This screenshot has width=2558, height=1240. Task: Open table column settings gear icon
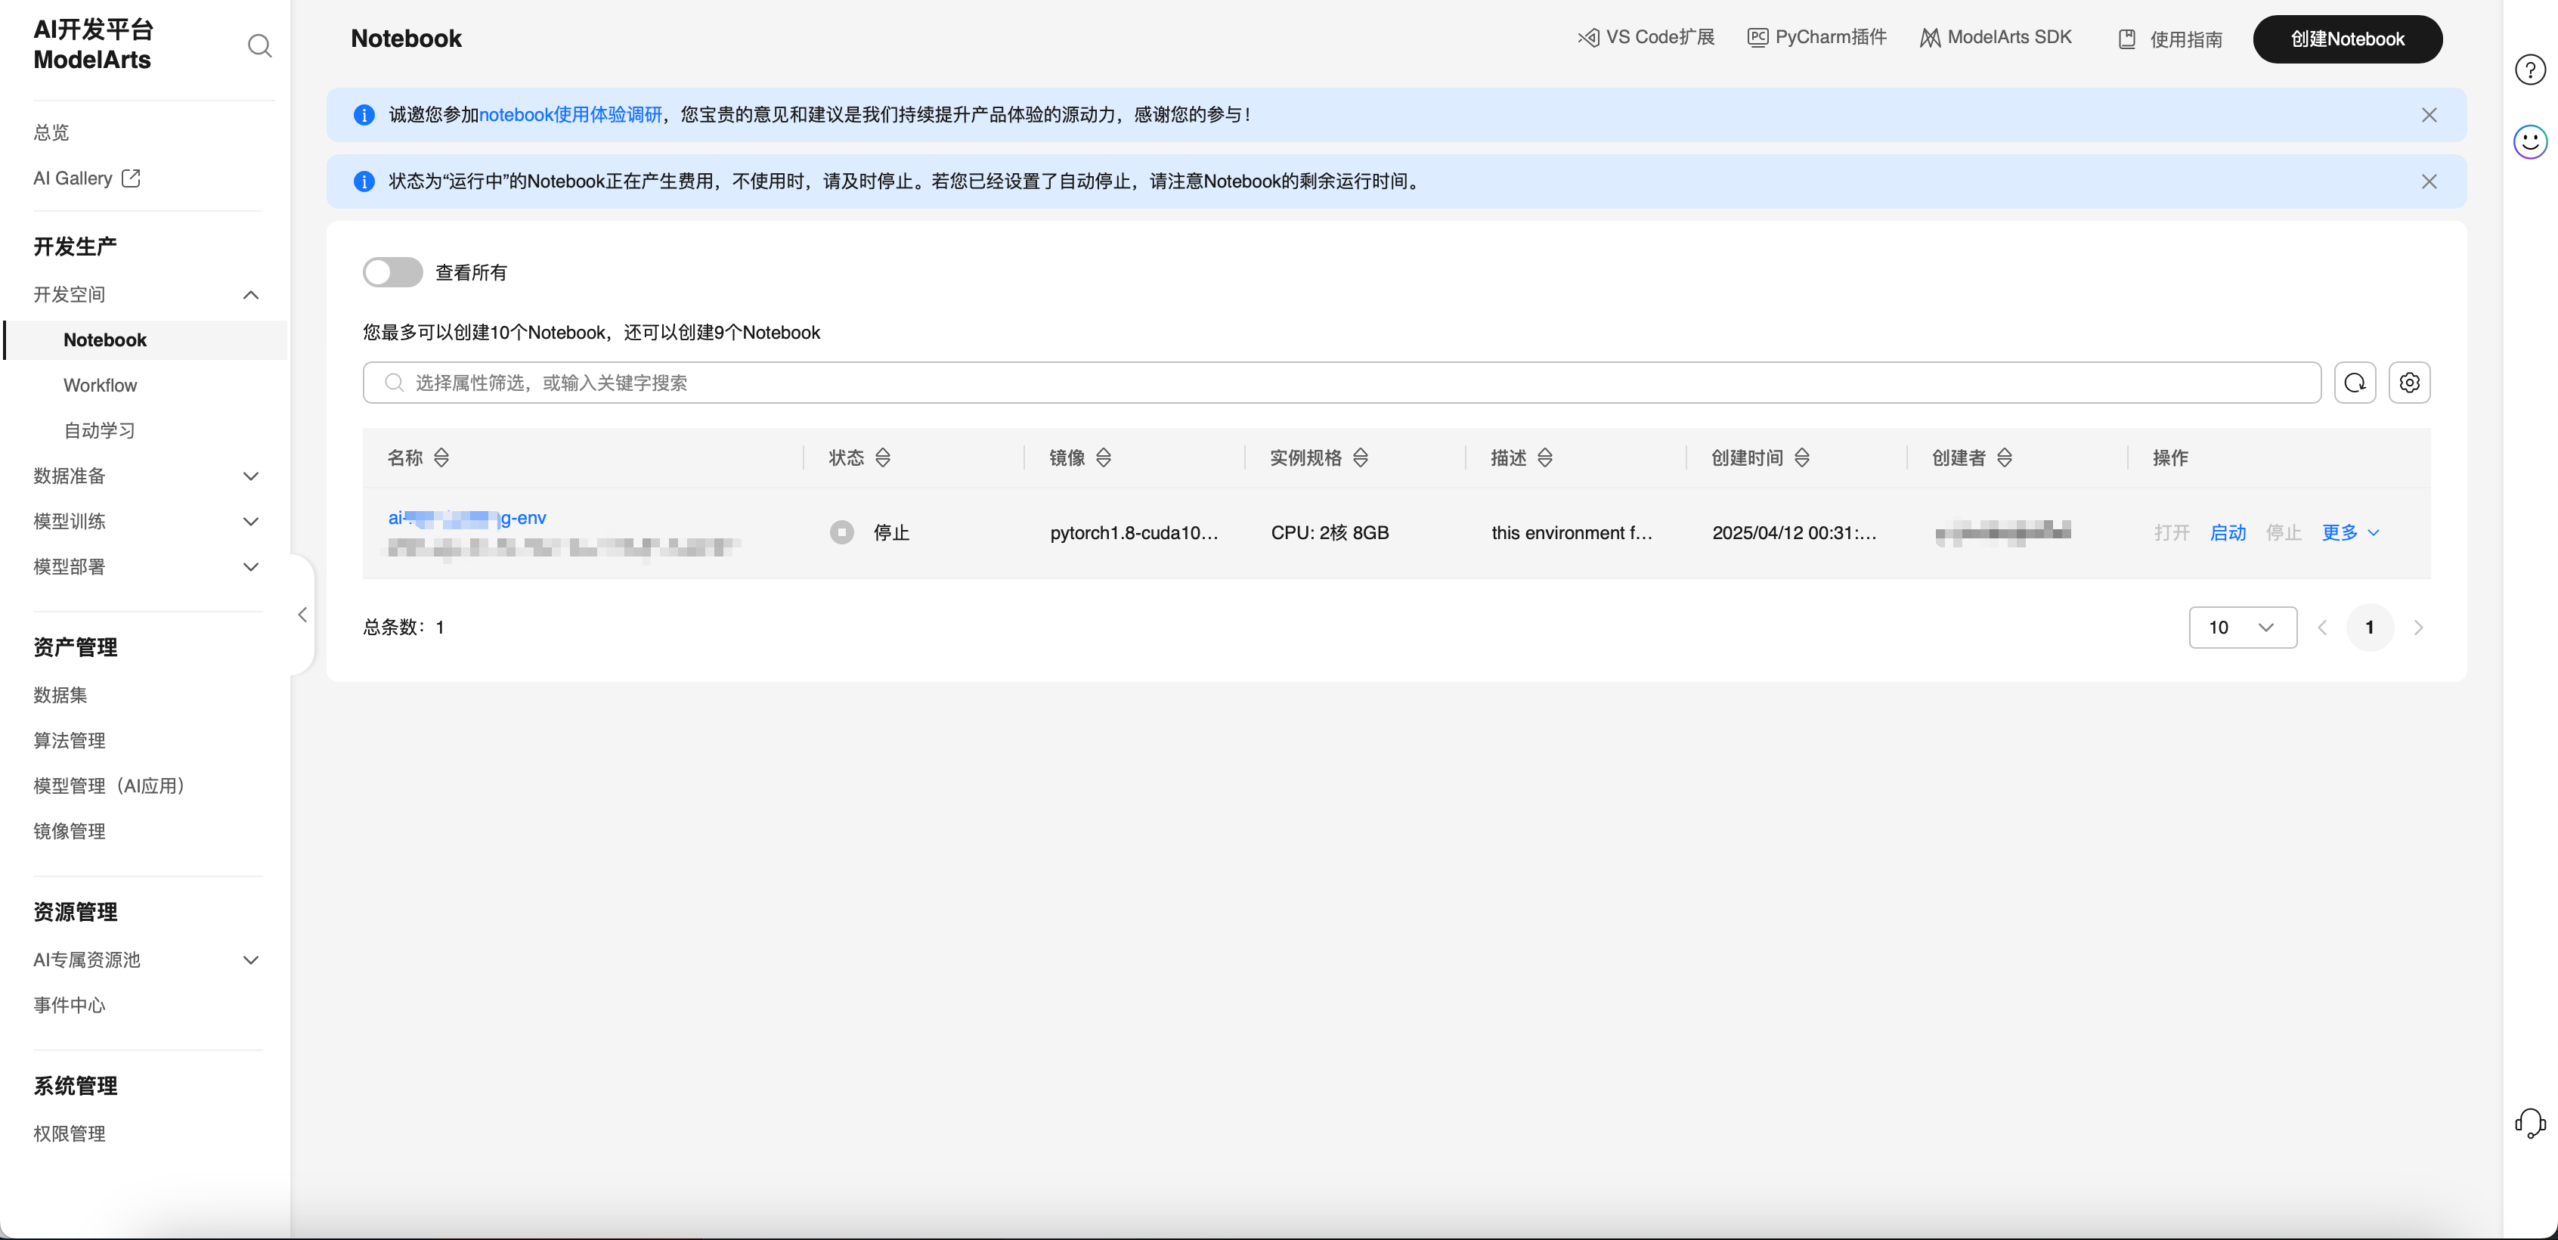coord(2409,383)
